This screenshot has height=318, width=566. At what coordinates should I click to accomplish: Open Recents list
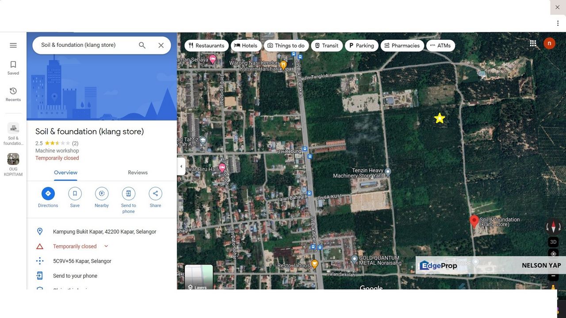[x=13, y=94]
